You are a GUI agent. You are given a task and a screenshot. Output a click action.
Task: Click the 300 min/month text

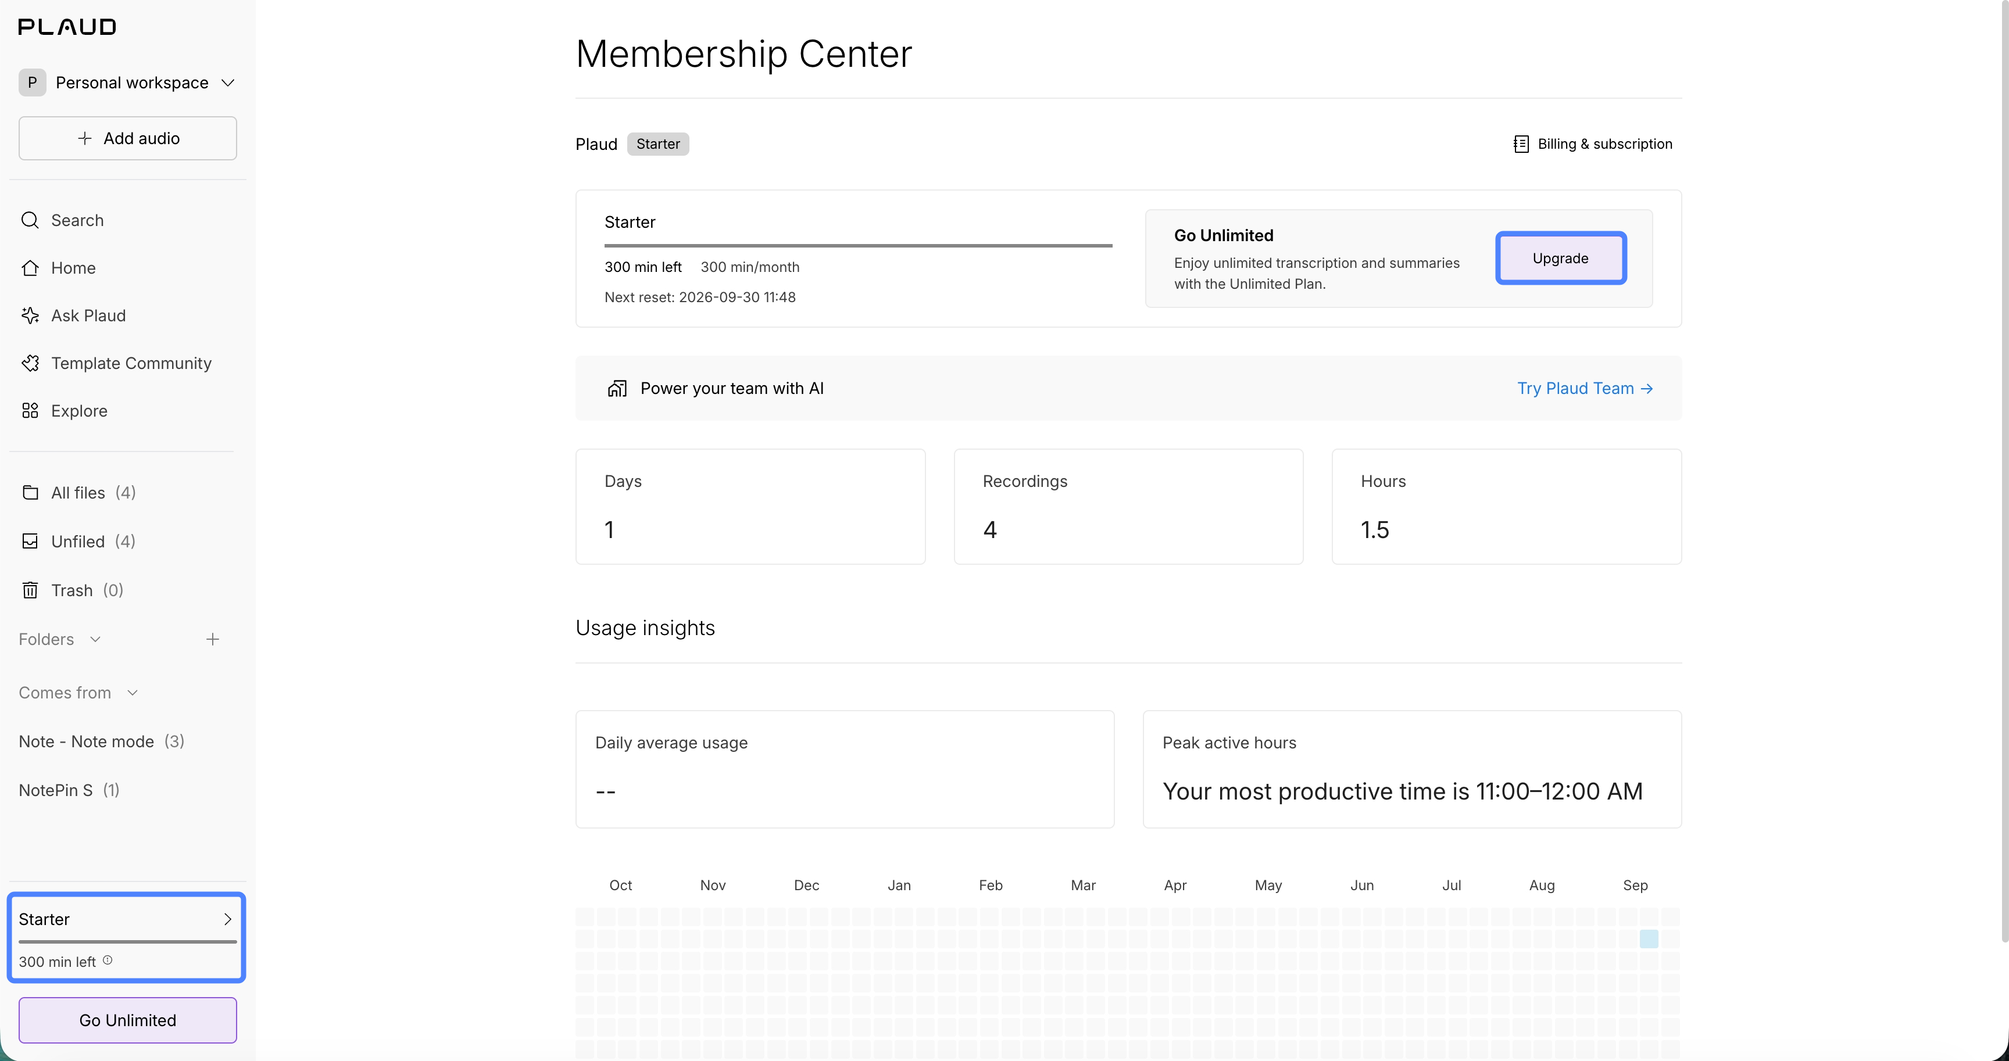750,267
